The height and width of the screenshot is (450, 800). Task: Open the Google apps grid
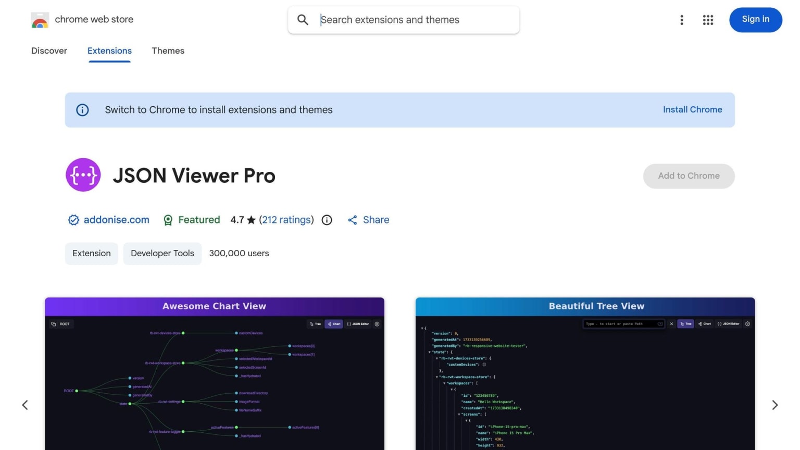708,20
